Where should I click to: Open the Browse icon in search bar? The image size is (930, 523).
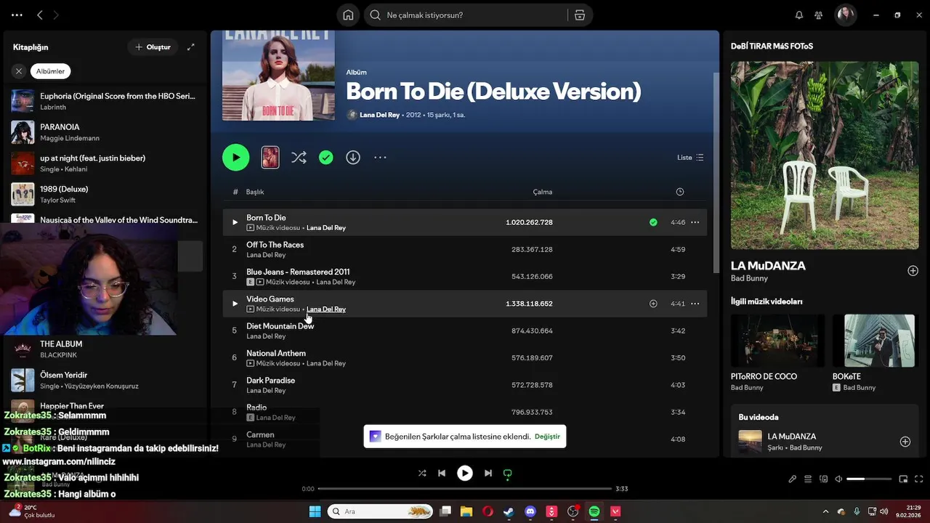[579, 15]
